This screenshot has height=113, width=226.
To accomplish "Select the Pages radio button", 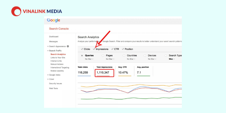I will (103, 55).
